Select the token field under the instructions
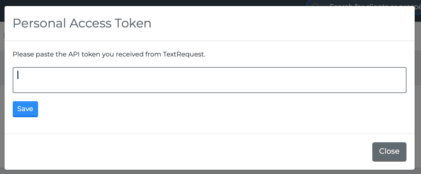 (209, 80)
